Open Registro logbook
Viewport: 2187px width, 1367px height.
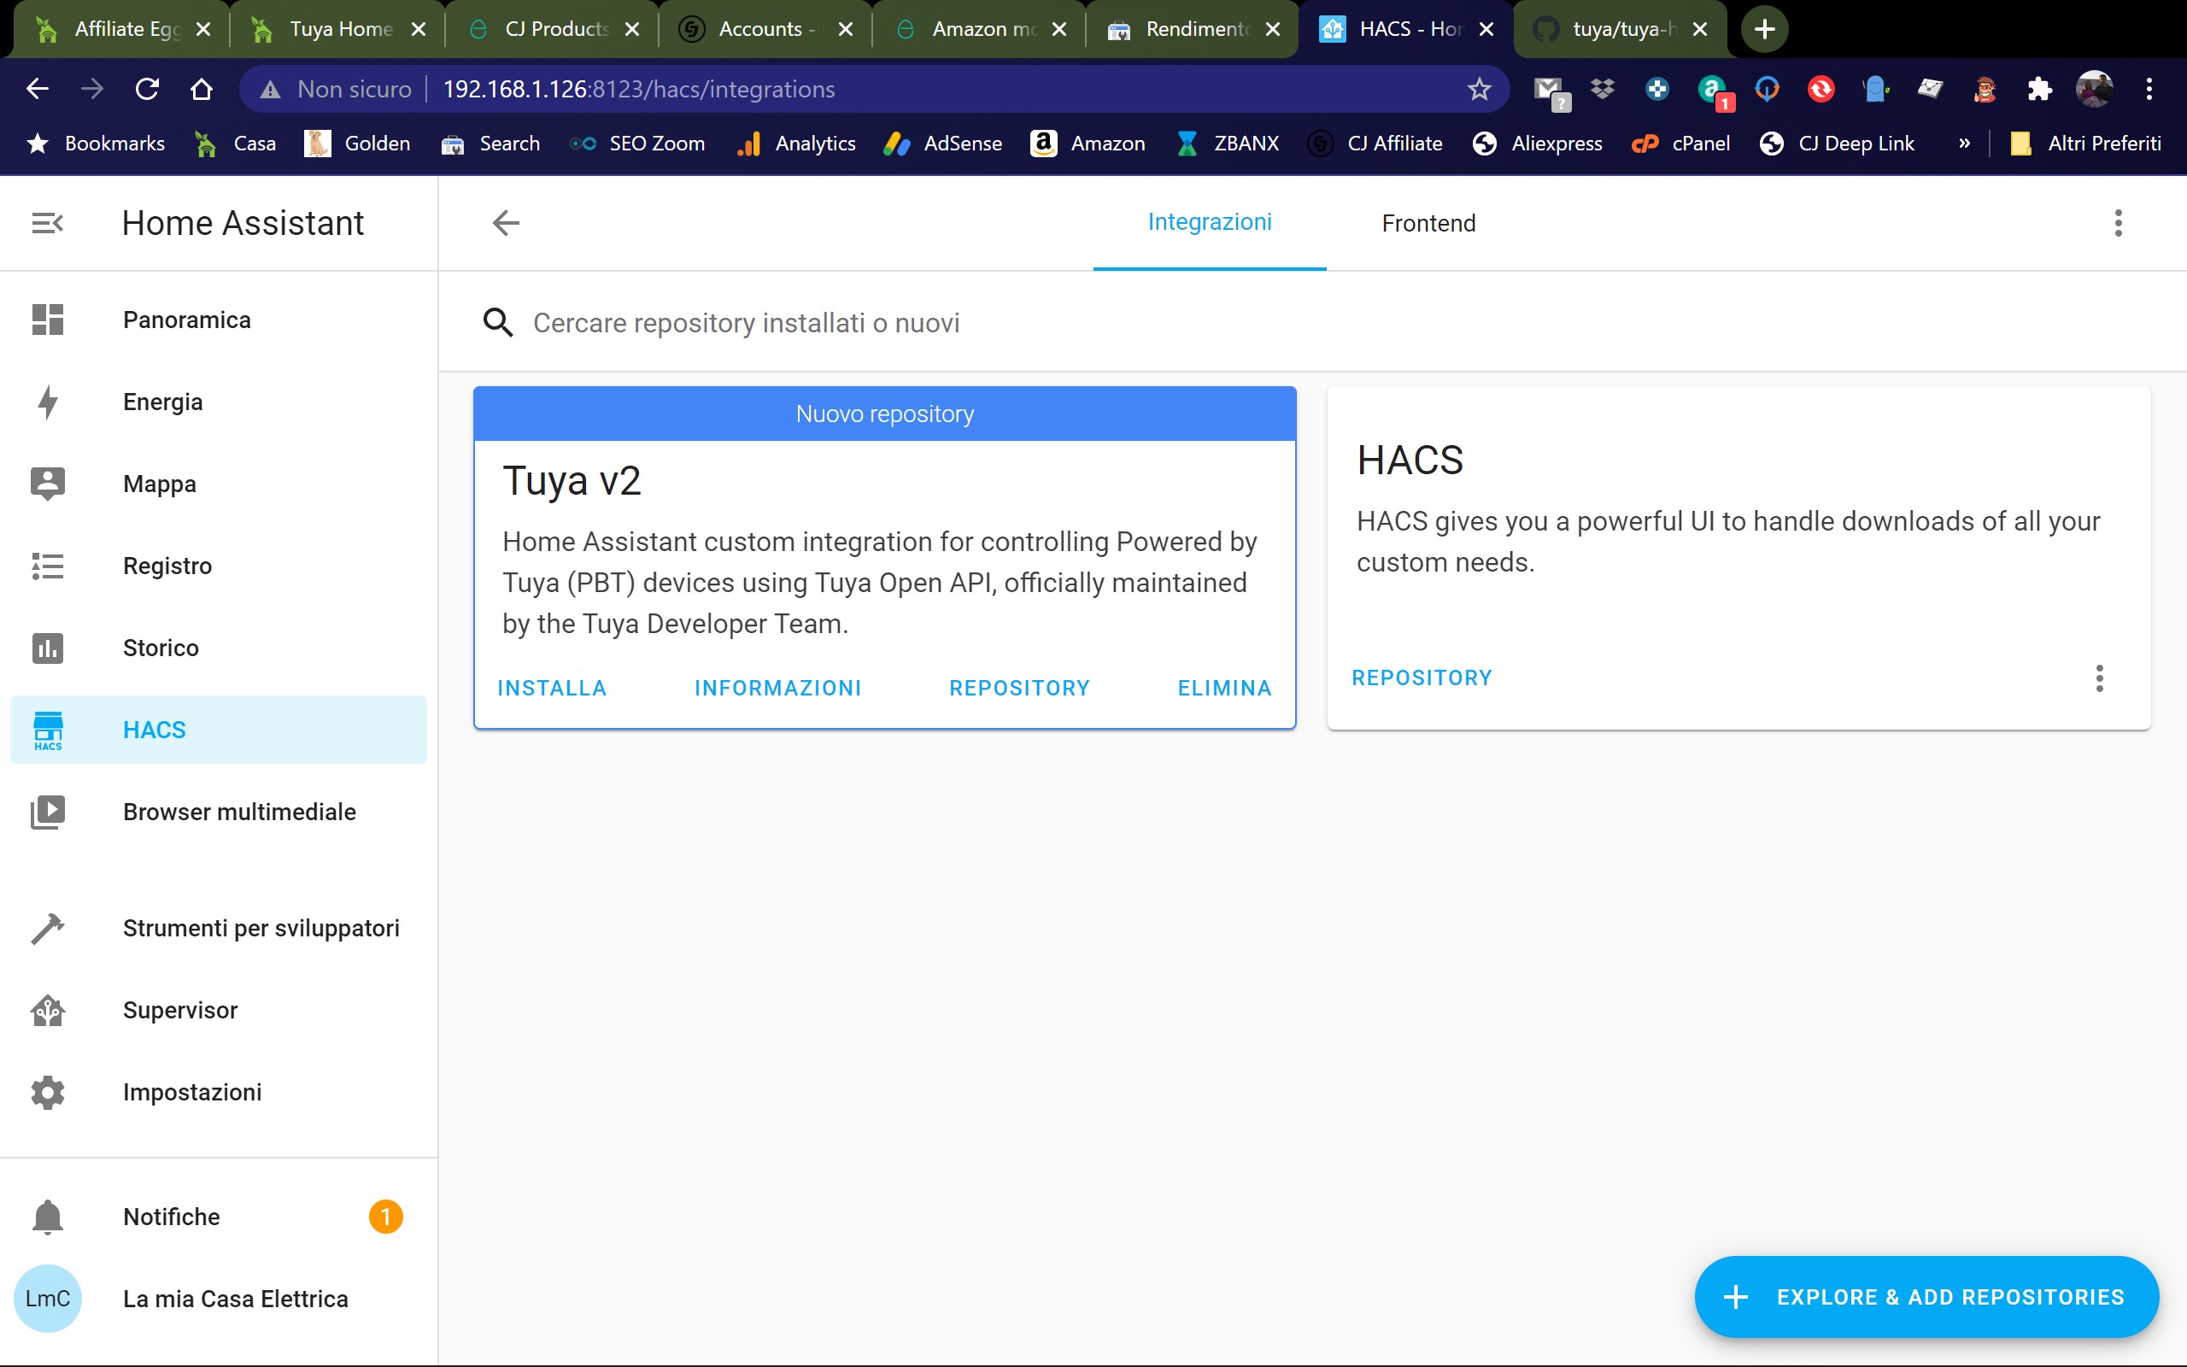point(218,566)
